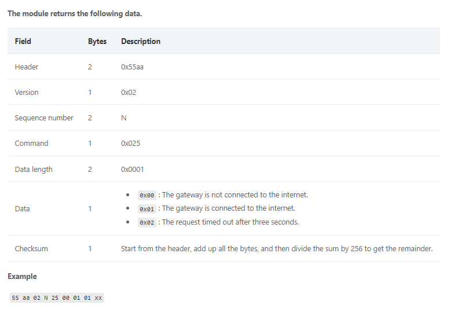Click the 0x0001 data length value
Viewport: 450px width, 312px height.
[x=132, y=169]
